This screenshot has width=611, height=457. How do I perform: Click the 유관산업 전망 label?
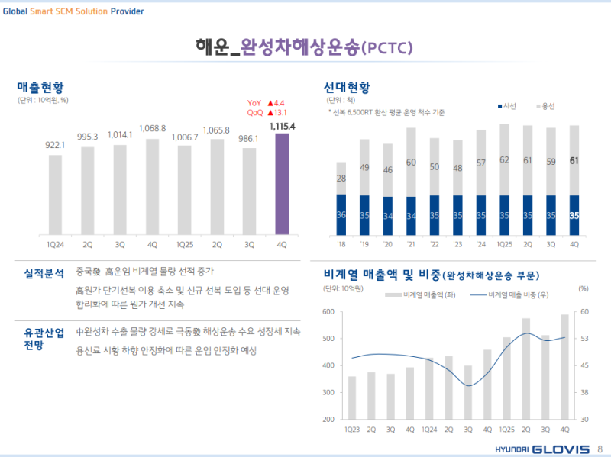point(44,338)
